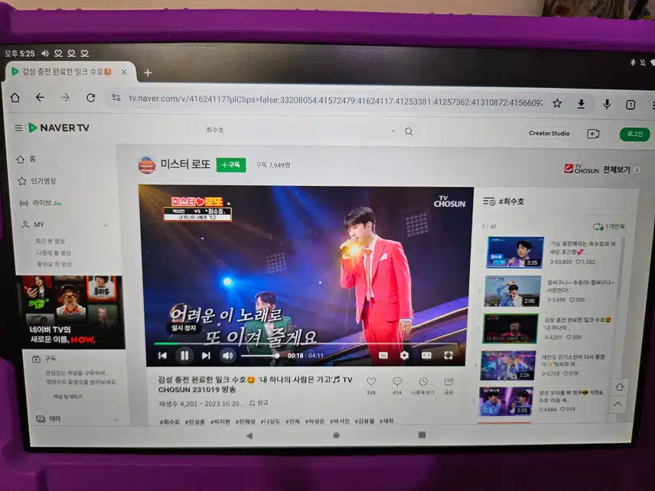
Task: Open TV CHOSUN 전체보기 link
Action: click(601, 169)
